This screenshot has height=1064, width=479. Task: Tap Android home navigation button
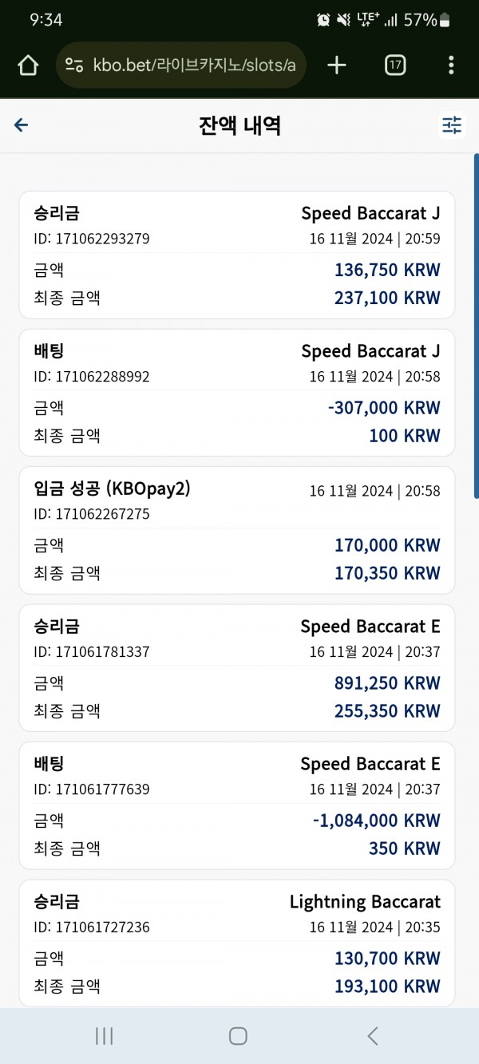click(x=238, y=1036)
